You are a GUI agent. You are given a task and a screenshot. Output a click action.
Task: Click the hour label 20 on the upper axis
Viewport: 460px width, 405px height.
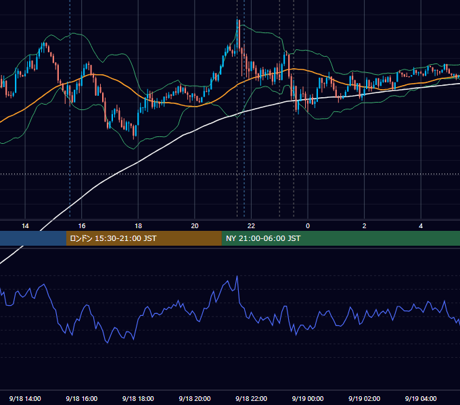click(x=195, y=226)
